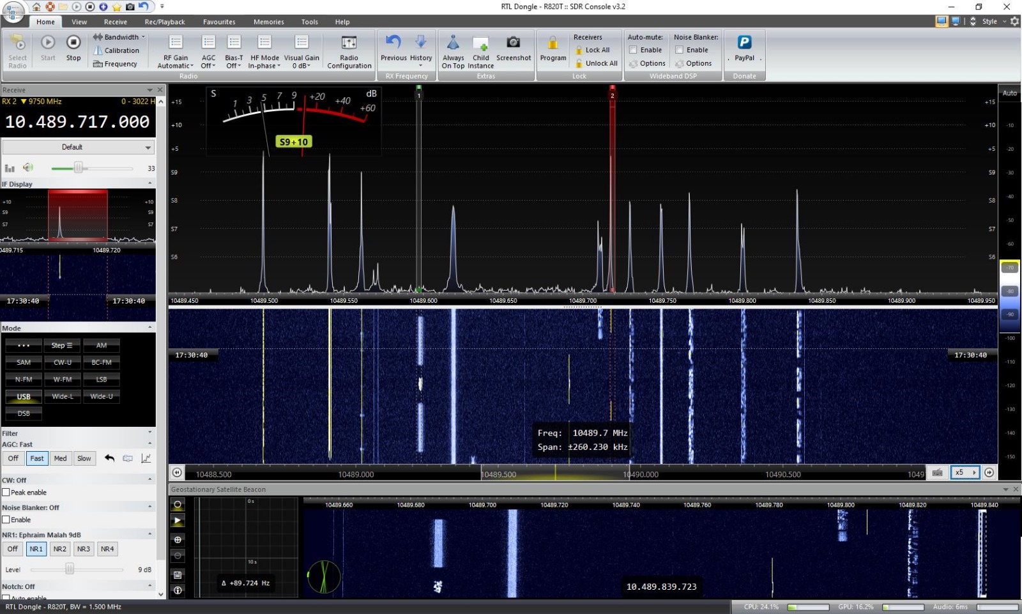Image resolution: width=1022 pixels, height=614 pixels.
Task: Click the crosshair icon in beacon panel
Action: pyautogui.click(x=178, y=539)
